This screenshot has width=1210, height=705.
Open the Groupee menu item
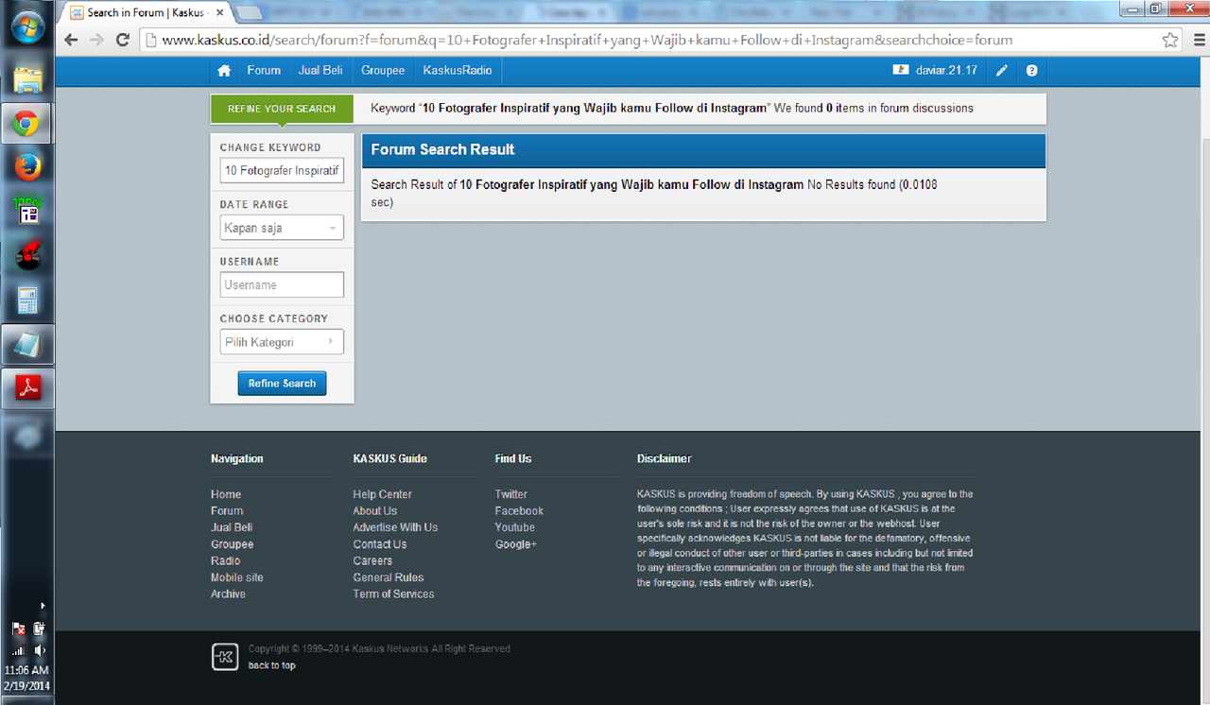[x=383, y=71]
